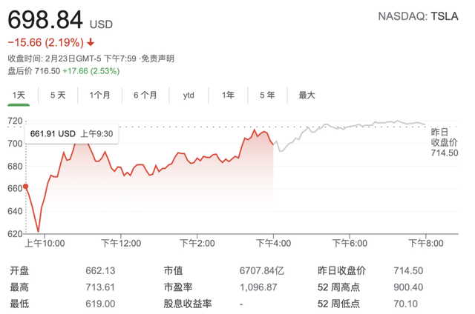Select the 1天 time range tab

(x=19, y=95)
